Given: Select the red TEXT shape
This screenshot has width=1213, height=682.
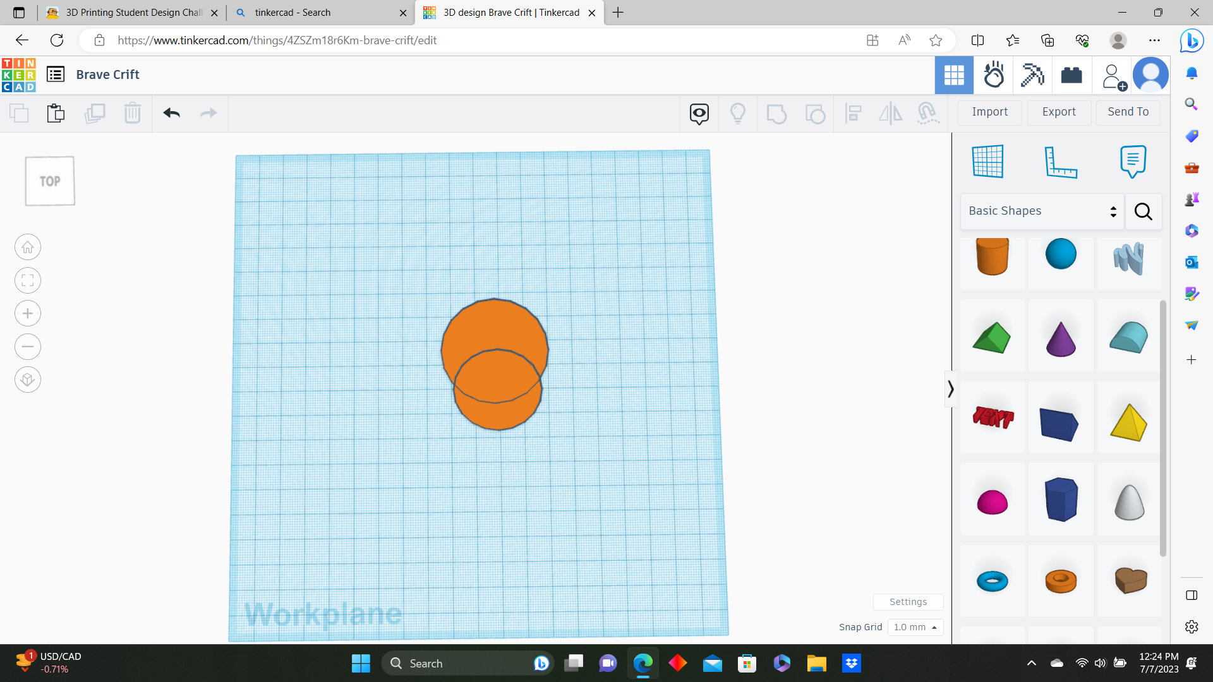Looking at the screenshot, I should pyautogui.click(x=993, y=417).
